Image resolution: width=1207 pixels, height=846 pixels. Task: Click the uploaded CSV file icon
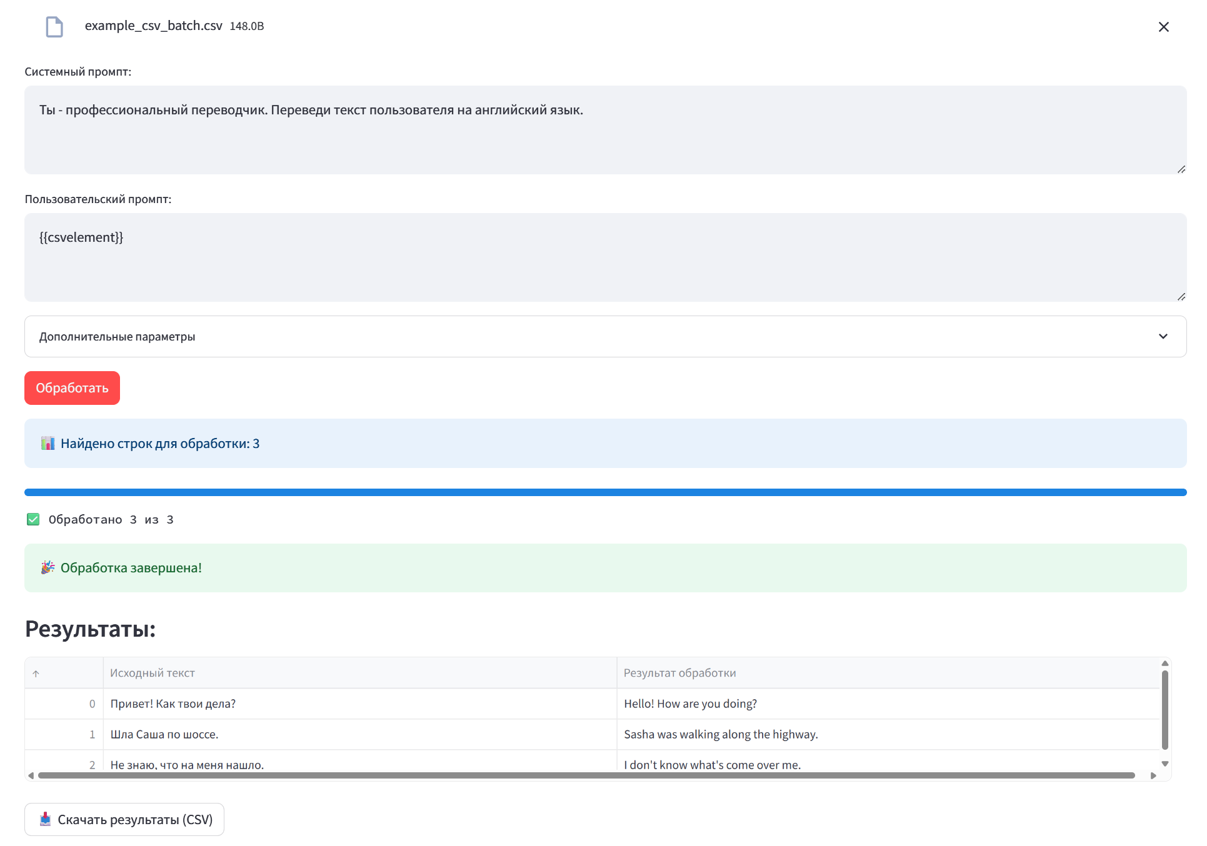(54, 27)
